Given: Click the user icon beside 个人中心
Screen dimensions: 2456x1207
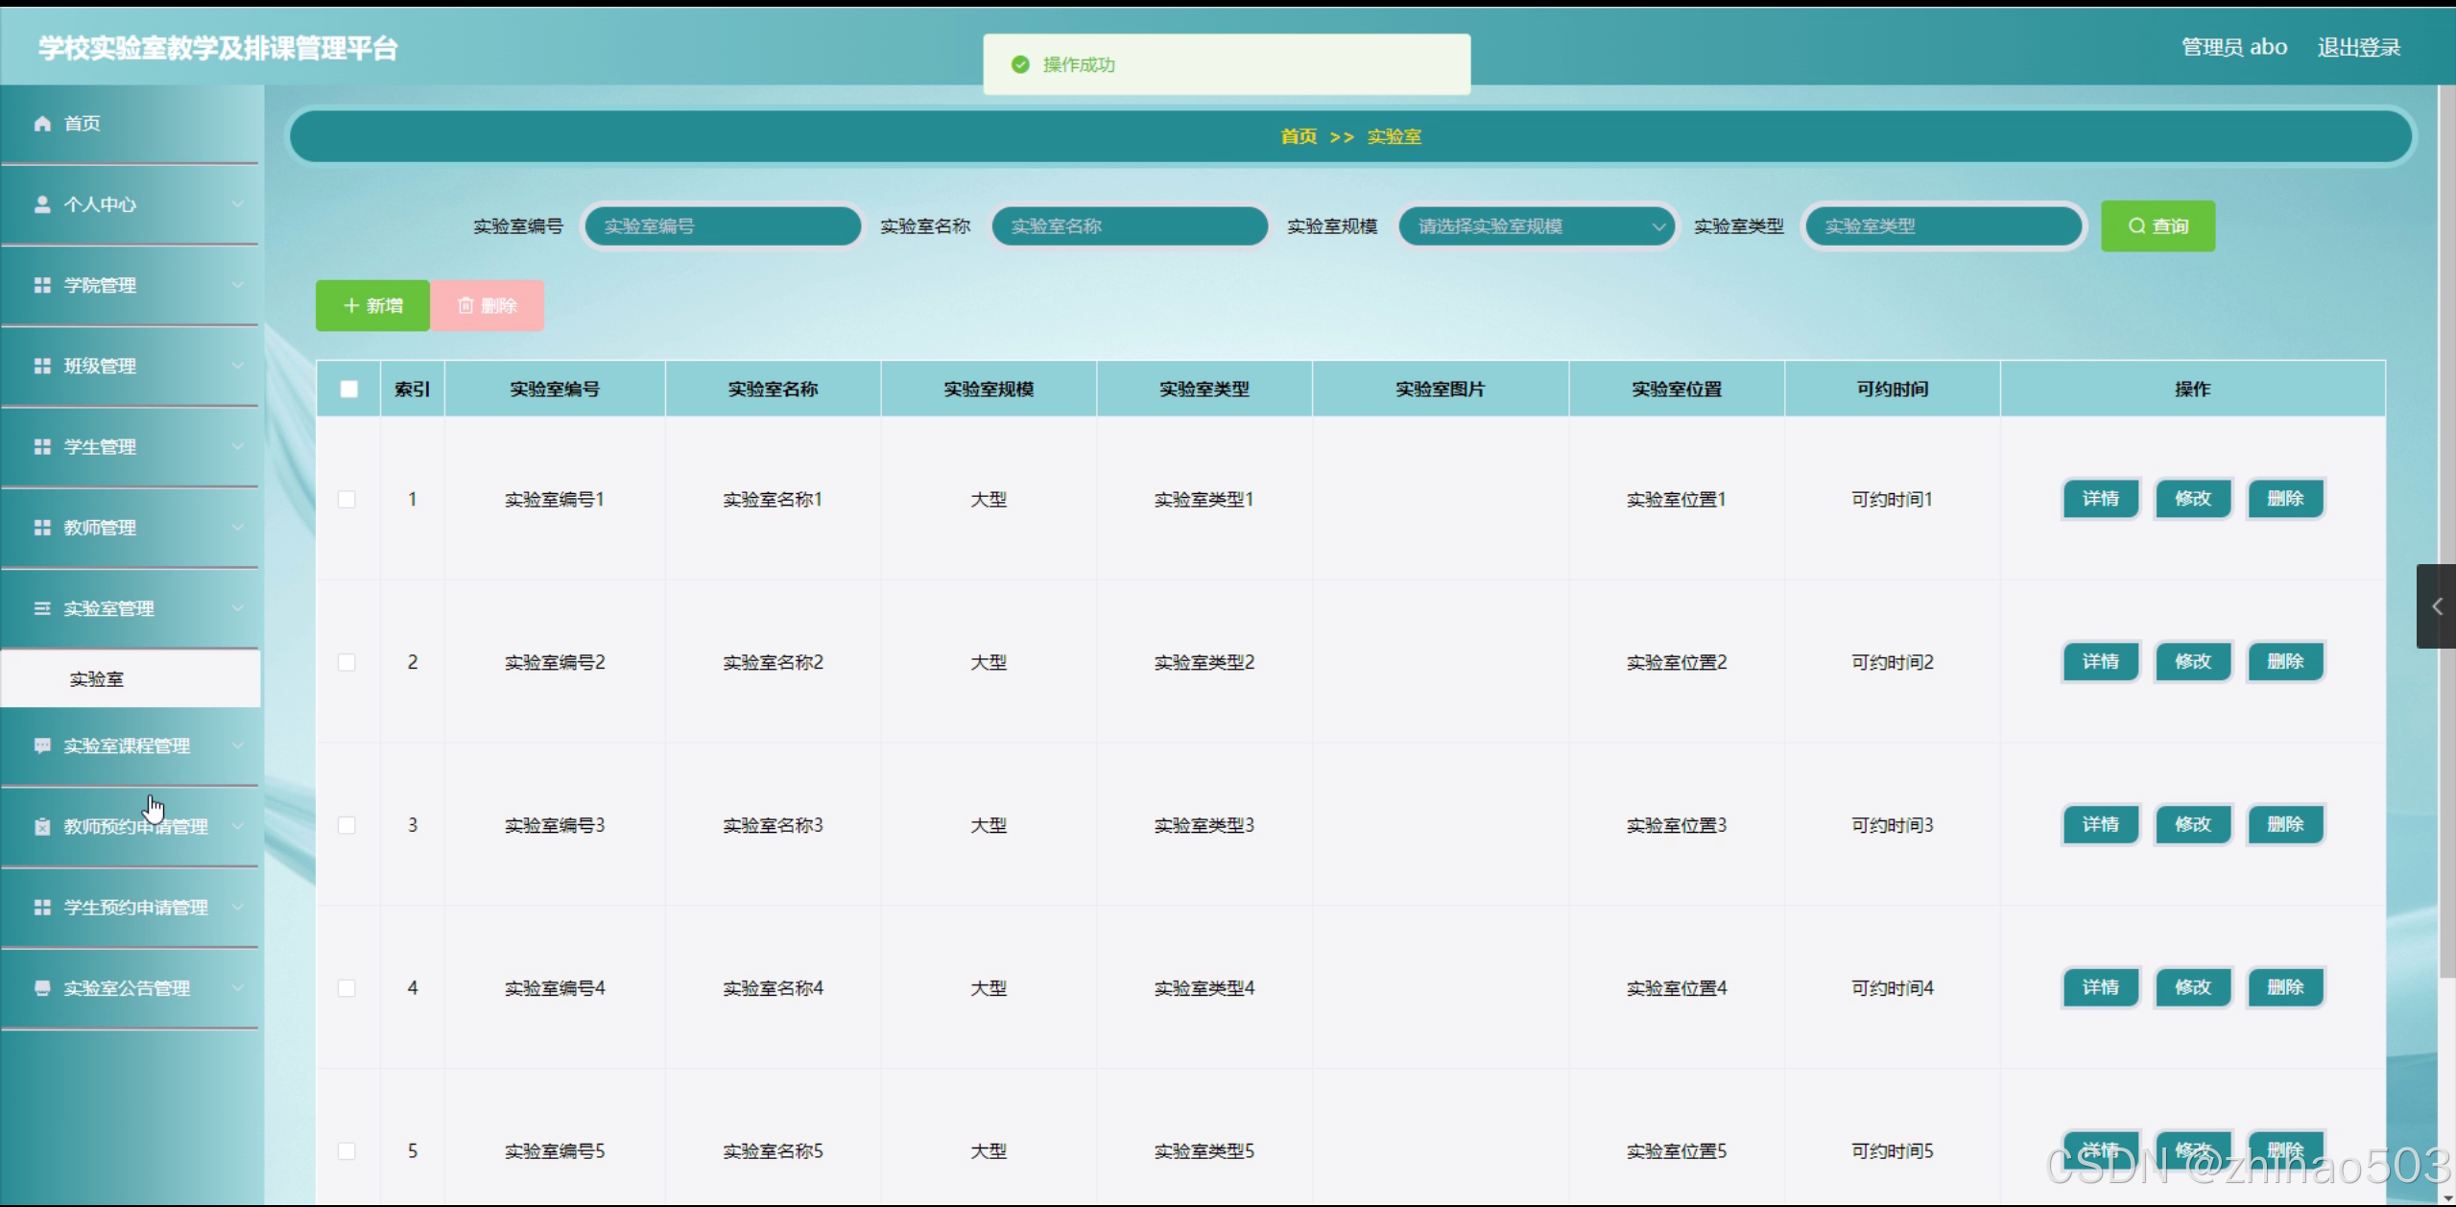Looking at the screenshot, I should click(42, 204).
